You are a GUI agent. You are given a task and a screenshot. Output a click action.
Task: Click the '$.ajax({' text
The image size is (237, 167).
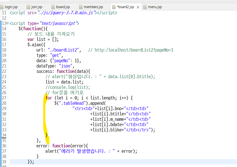coord(36,45)
